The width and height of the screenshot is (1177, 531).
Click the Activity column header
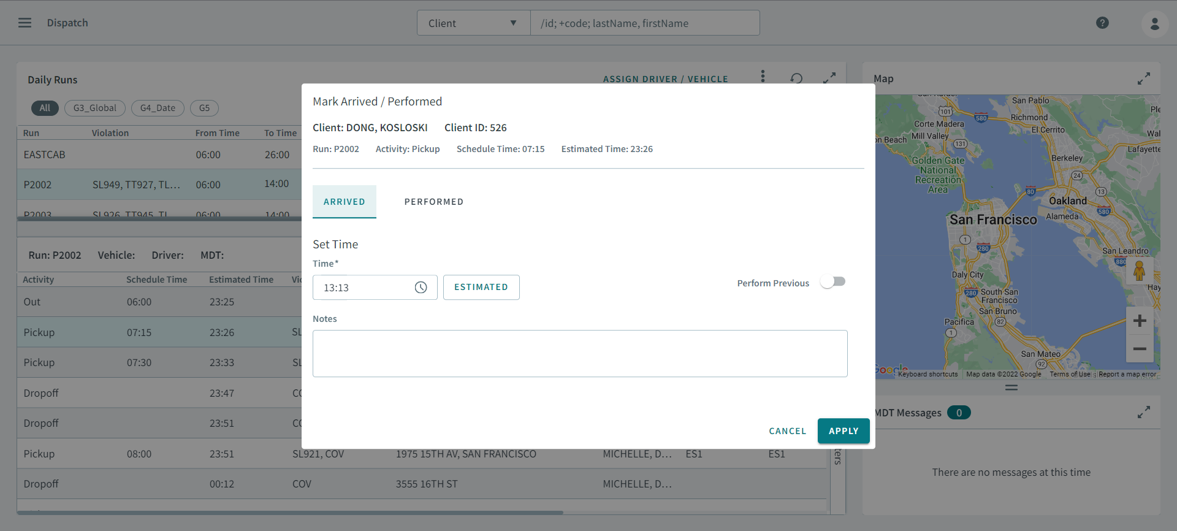pyautogui.click(x=39, y=280)
